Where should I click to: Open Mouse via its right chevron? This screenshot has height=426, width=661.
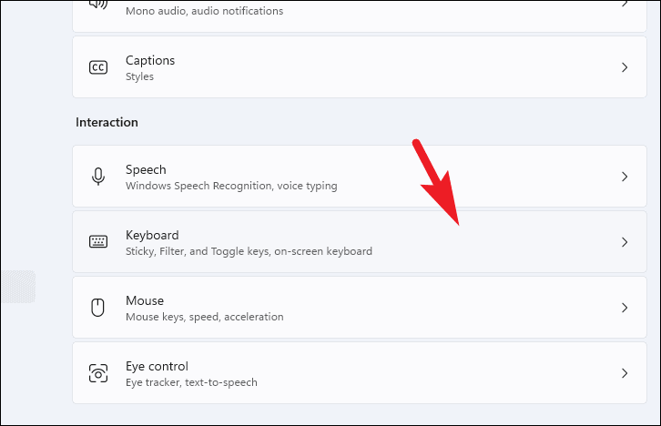coord(625,308)
